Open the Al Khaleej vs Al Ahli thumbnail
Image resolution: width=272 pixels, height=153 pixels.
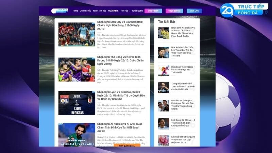77,135
